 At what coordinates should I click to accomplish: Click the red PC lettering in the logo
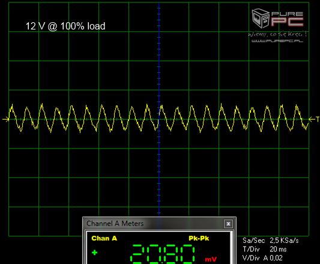288,22
